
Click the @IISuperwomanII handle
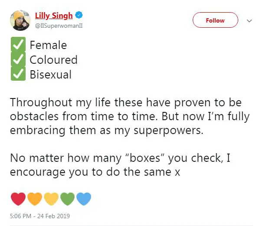(x=59, y=26)
